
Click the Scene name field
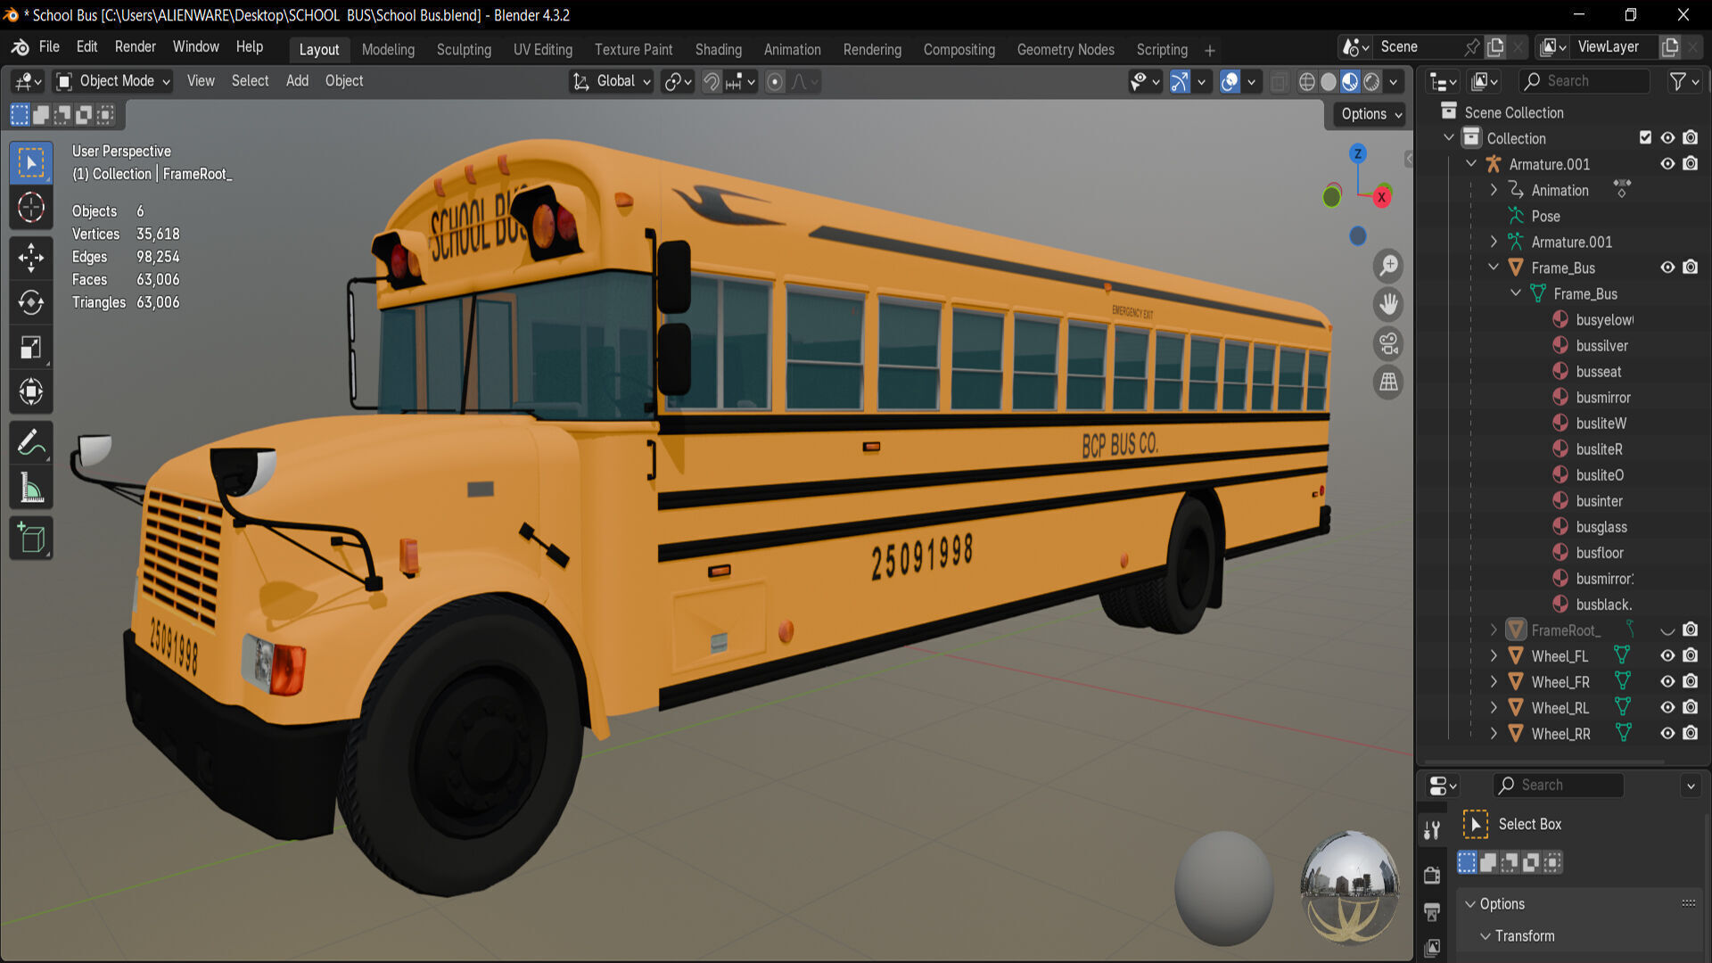pyautogui.click(x=1418, y=47)
